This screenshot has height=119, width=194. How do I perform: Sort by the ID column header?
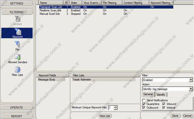tap(66, 3)
